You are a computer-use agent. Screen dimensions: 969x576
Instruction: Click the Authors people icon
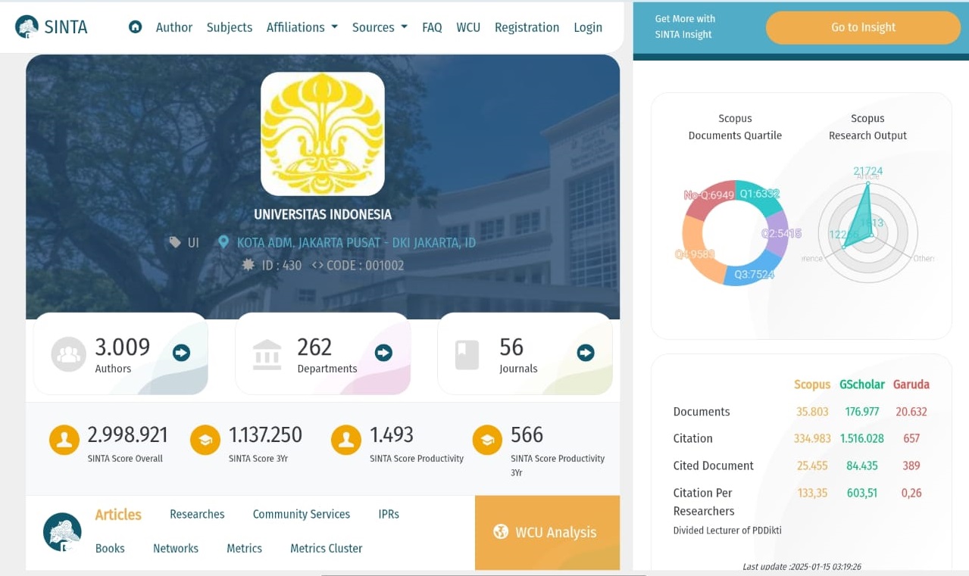click(68, 354)
